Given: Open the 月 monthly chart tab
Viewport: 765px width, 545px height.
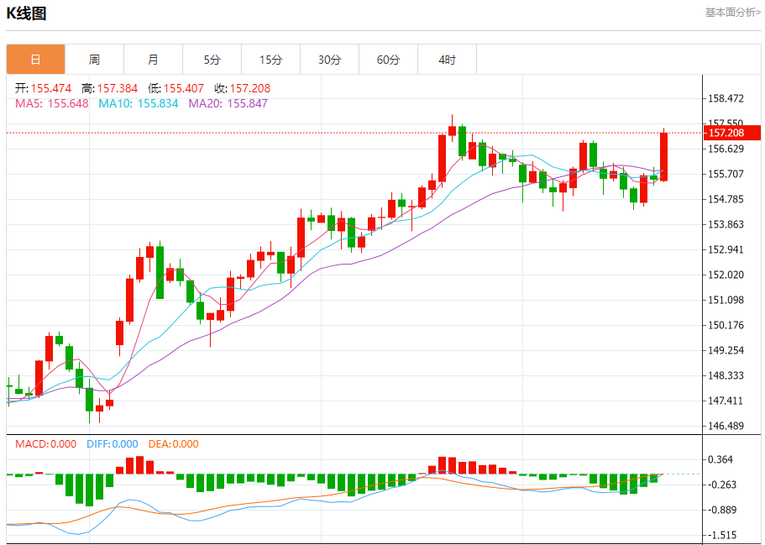Looking at the screenshot, I should coord(153,60).
